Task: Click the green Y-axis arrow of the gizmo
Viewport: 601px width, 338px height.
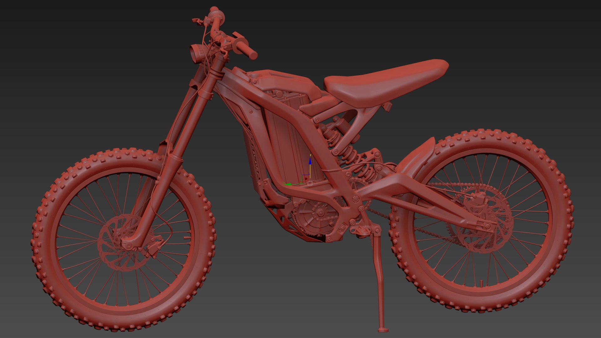Action: point(288,184)
